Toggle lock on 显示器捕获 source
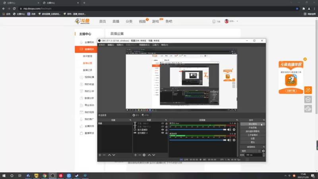Screen dimensions: 318x179 coord(166,130)
